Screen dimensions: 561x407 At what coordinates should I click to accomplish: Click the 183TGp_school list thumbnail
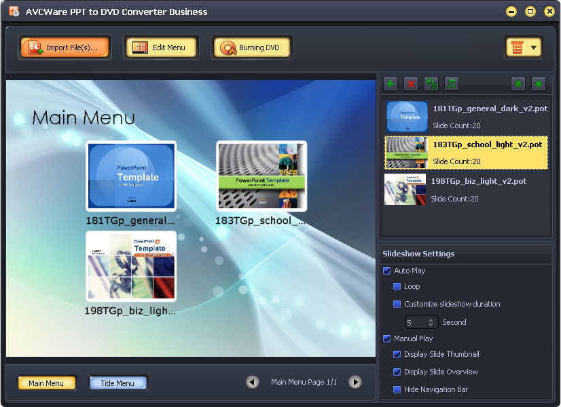point(406,153)
